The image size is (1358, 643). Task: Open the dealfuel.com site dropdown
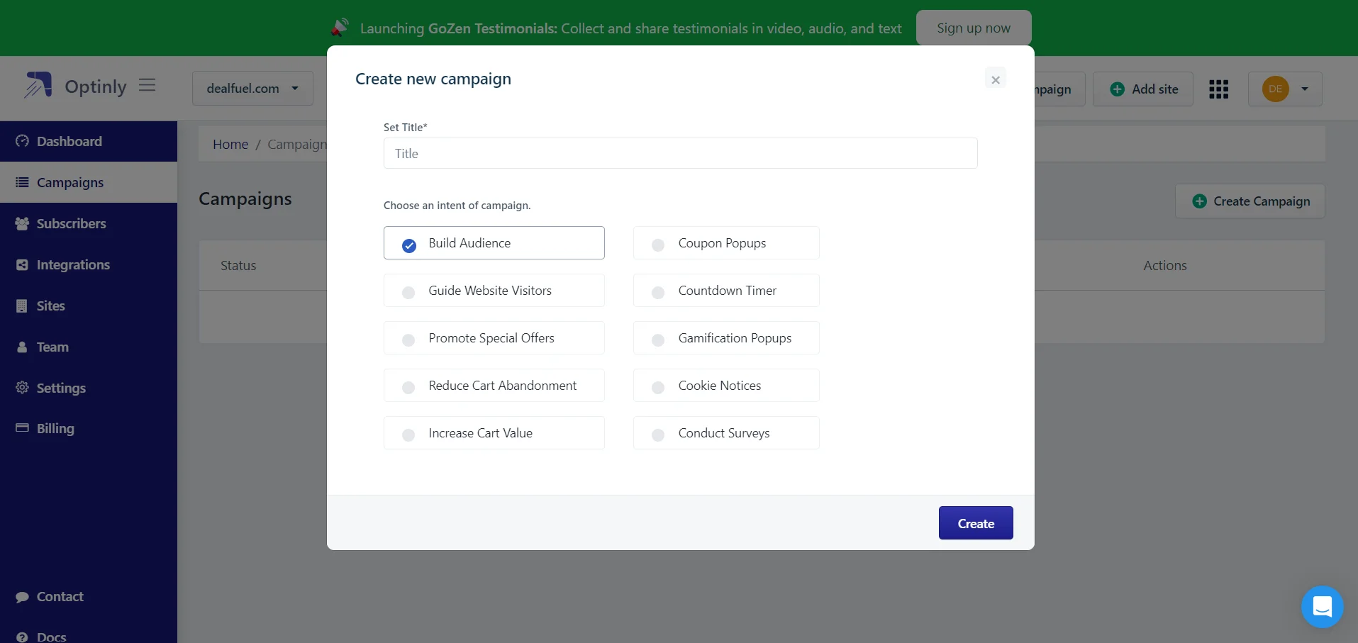252,88
